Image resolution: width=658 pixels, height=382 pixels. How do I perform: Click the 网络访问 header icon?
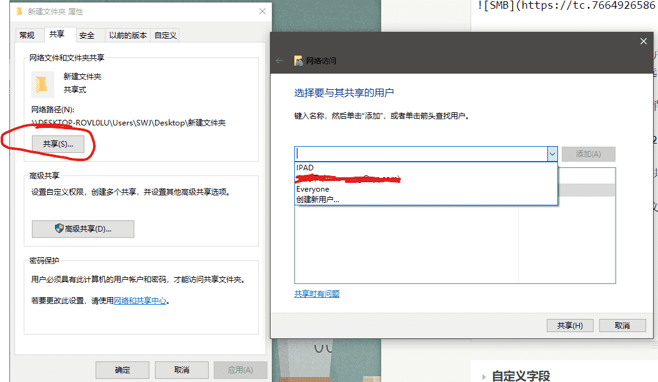[x=298, y=60]
